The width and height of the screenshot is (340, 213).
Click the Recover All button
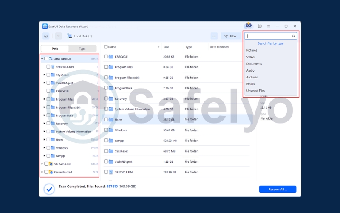[278, 189]
